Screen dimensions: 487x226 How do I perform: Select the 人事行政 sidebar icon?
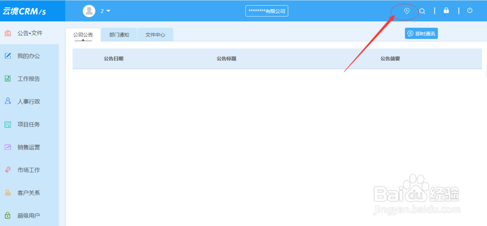pyautogui.click(x=8, y=101)
